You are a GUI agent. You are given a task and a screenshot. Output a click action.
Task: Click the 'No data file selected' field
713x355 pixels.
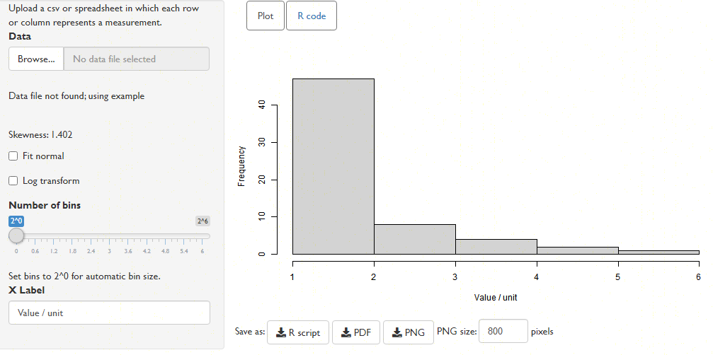click(x=137, y=59)
